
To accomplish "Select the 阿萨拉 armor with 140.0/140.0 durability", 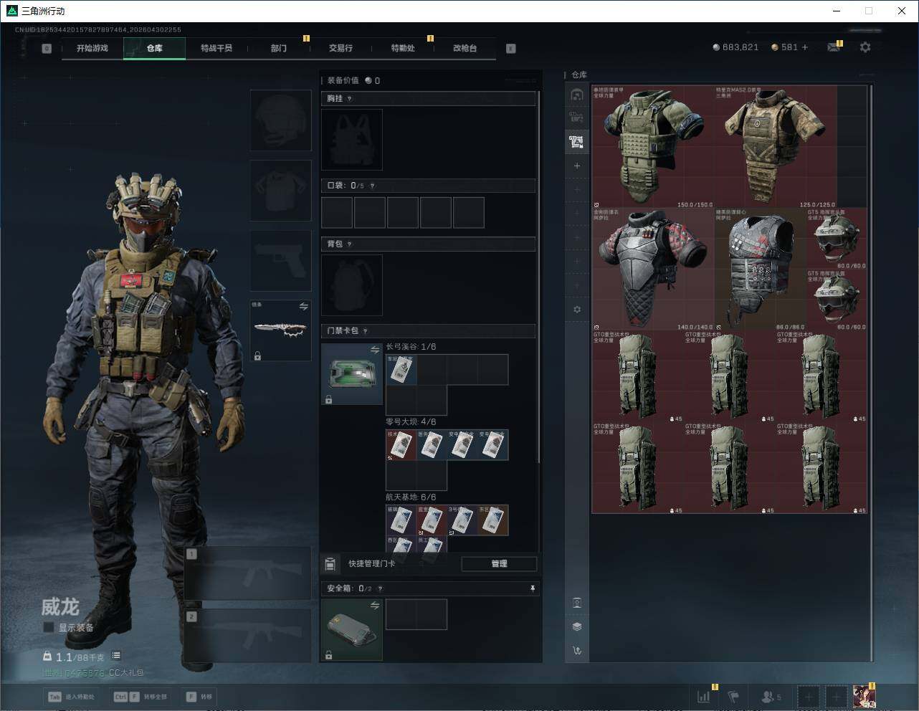I will [653, 269].
